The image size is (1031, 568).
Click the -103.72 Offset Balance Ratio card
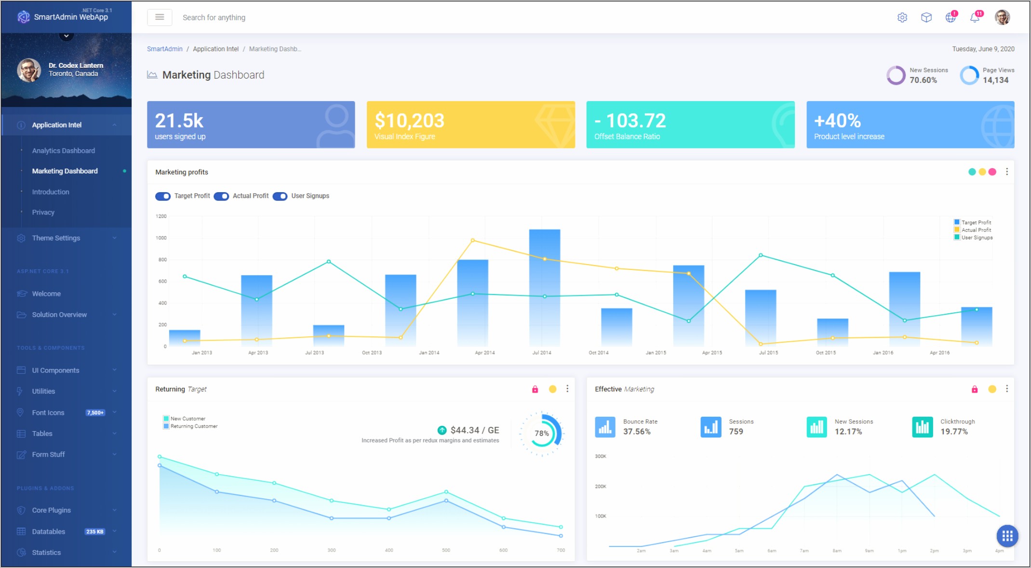click(x=691, y=124)
